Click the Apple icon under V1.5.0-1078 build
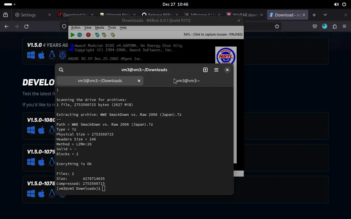Image resolution: width=351 pixels, height=219 pixels. [41, 193]
